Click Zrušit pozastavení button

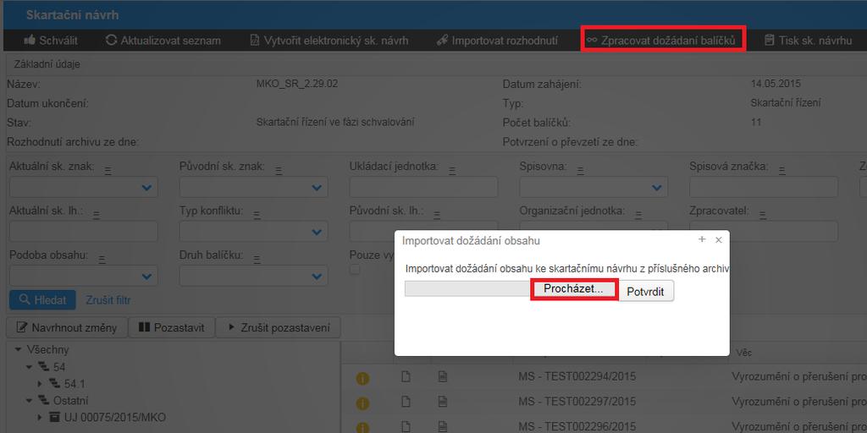(278, 327)
